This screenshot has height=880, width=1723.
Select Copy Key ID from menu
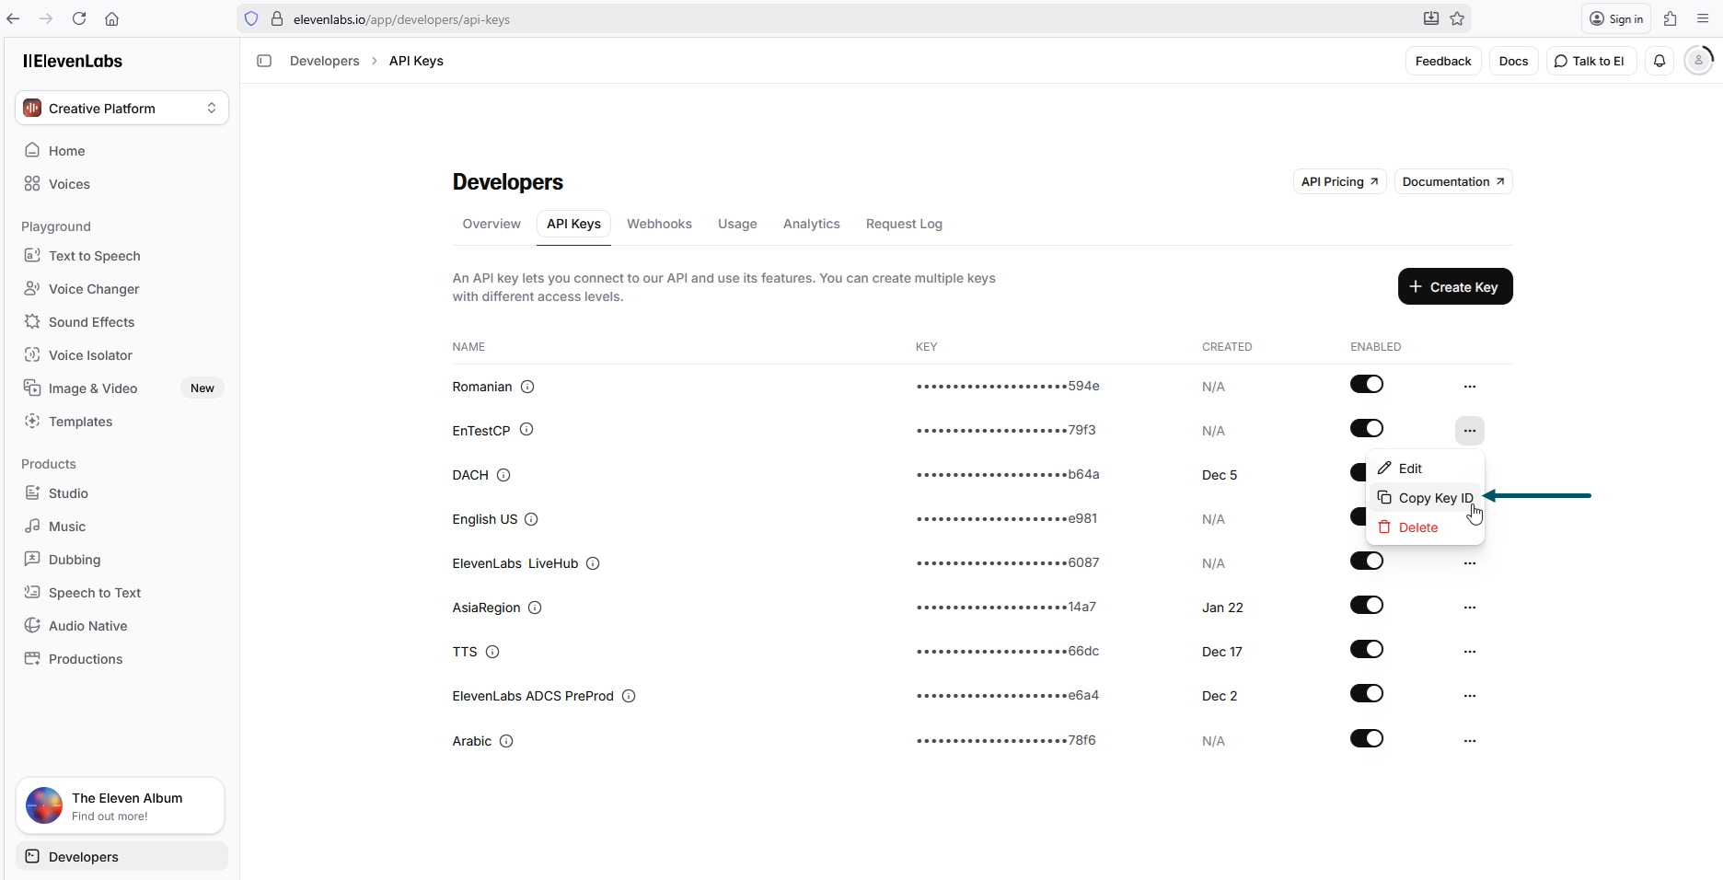[x=1434, y=498]
